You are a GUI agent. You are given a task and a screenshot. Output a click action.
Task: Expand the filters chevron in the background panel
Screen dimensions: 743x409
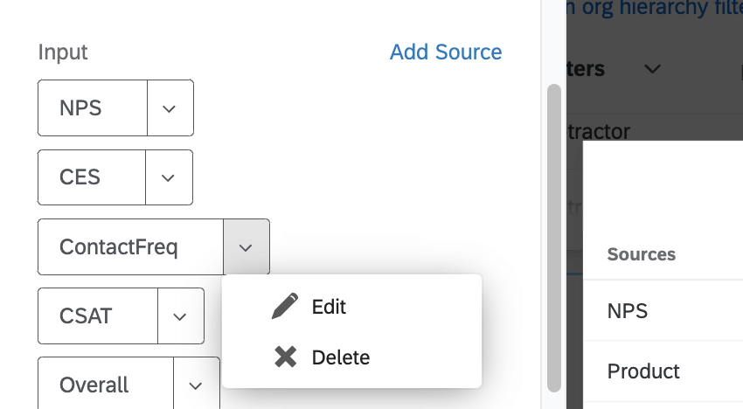tap(652, 68)
